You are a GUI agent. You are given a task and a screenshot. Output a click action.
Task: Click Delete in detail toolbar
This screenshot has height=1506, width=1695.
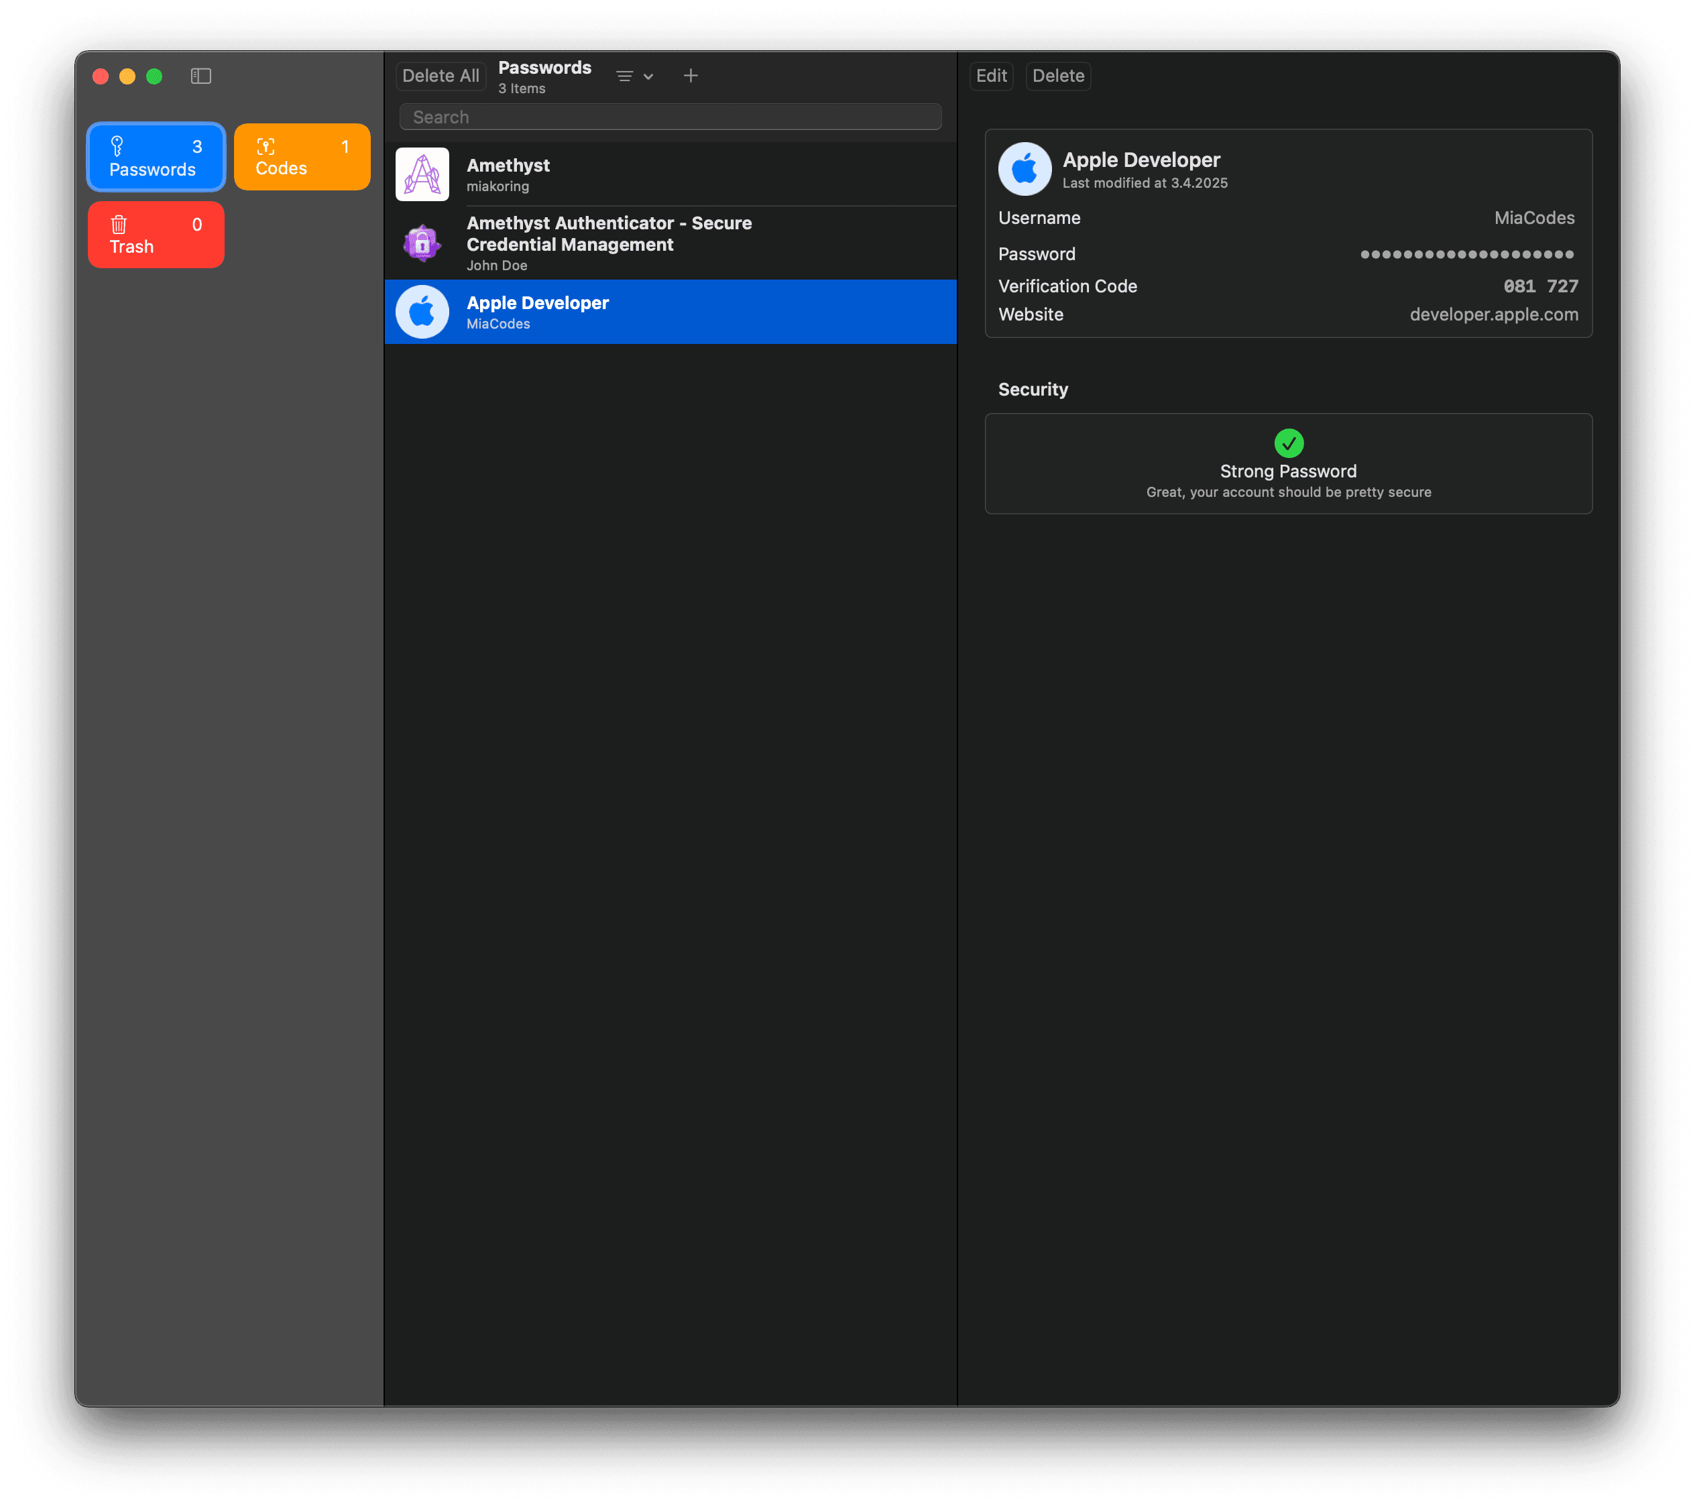(1057, 76)
